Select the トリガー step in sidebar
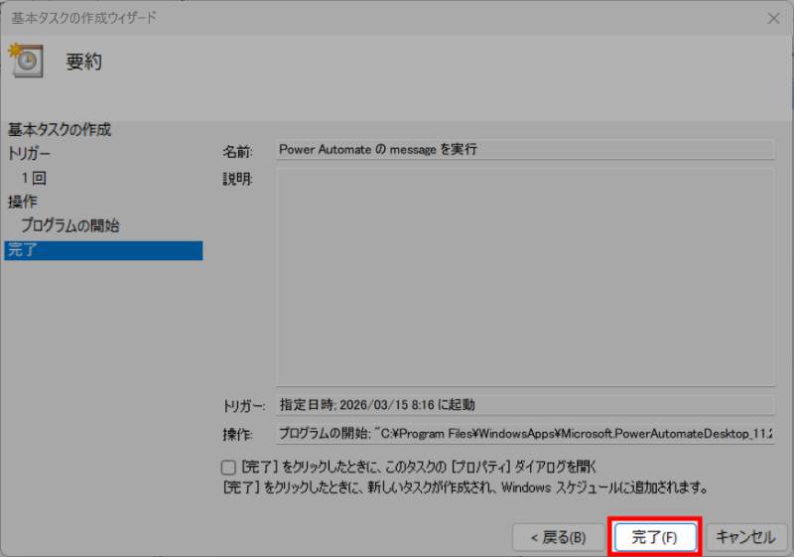The image size is (794, 557). point(29,154)
